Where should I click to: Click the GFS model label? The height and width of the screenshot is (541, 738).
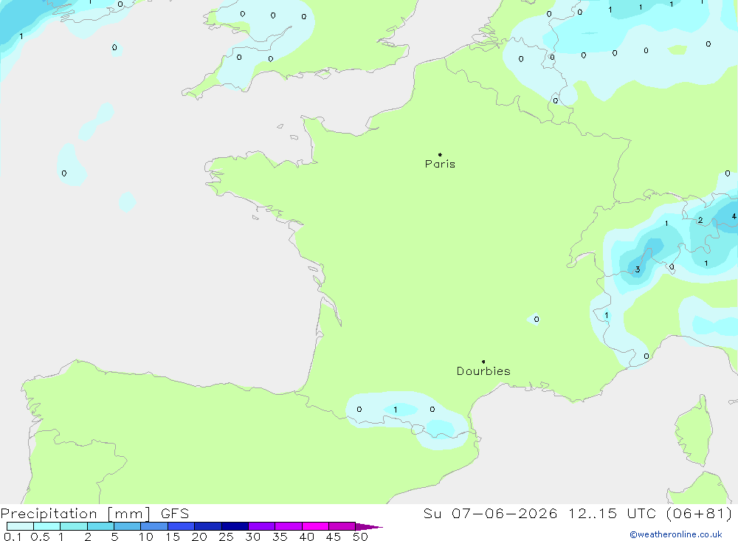tap(175, 514)
